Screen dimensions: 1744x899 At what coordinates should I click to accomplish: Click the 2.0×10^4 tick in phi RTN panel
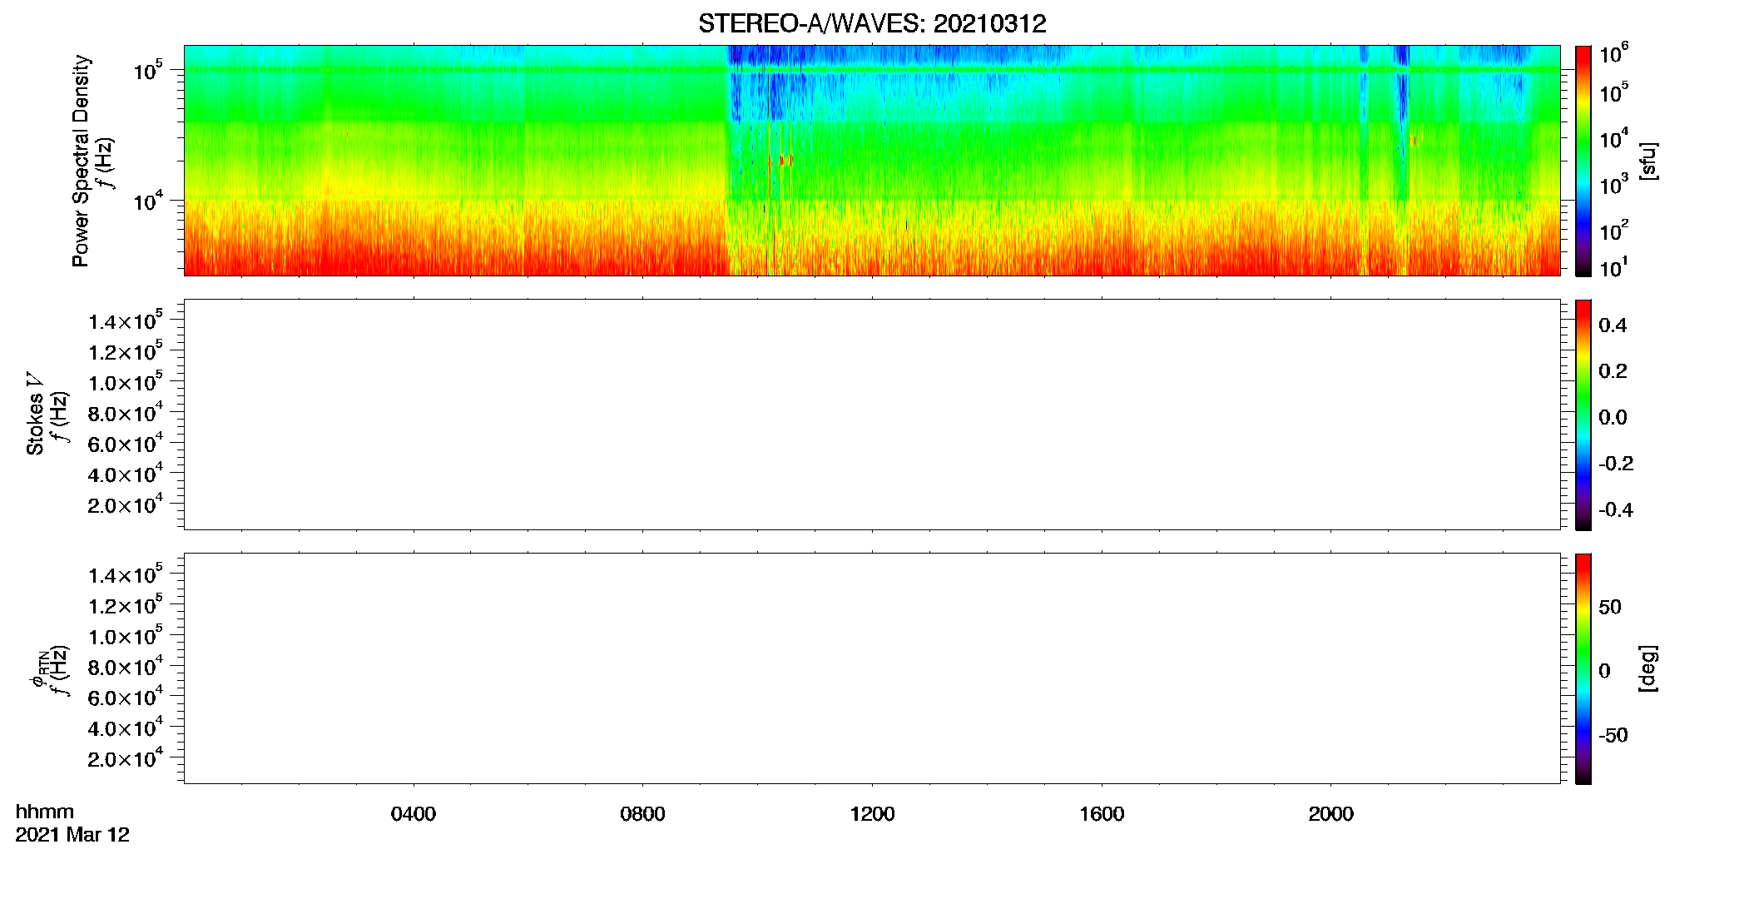[126, 757]
